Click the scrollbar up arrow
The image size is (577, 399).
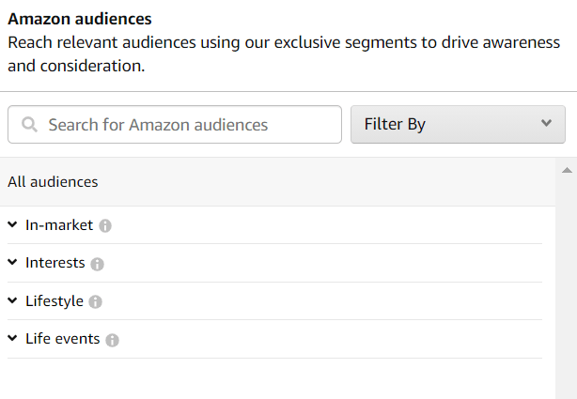[x=566, y=171]
